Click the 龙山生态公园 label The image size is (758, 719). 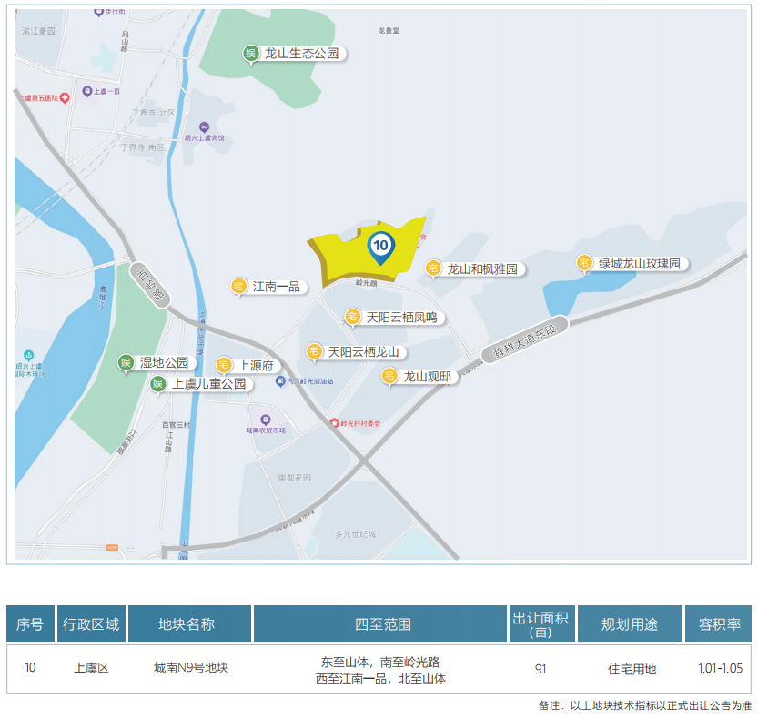302,53
